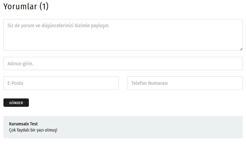The height and width of the screenshot is (144, 246).
Task: Focus the comment and thoughts textarea
Action: coord(123,35)
